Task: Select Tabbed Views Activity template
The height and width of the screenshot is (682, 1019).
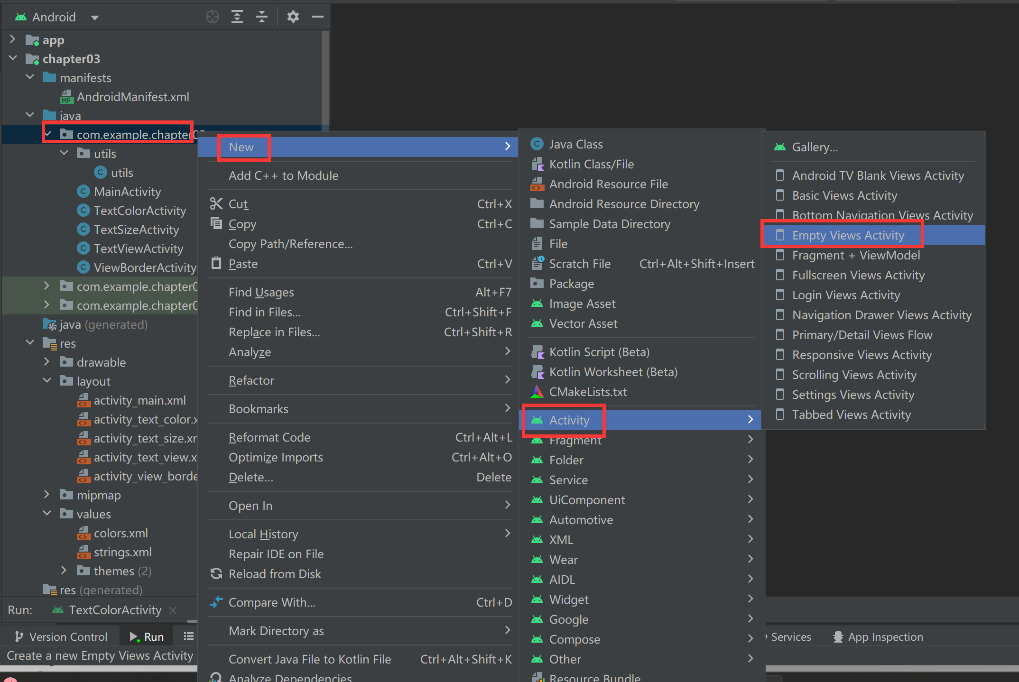Action: click(x=873, y=415)
